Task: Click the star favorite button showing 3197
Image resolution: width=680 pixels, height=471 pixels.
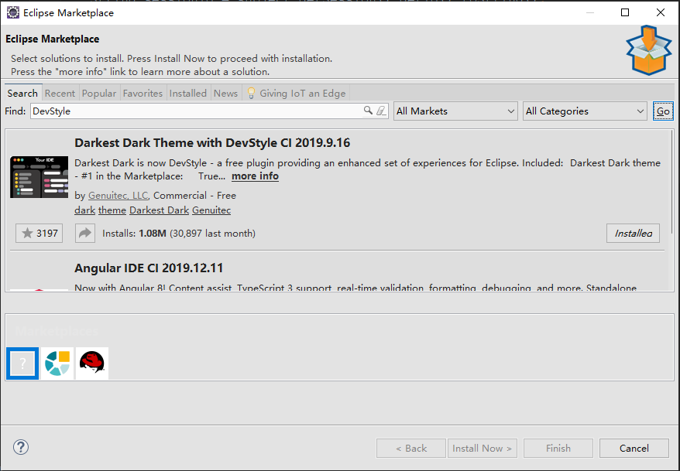Action: tap(40, 233)
